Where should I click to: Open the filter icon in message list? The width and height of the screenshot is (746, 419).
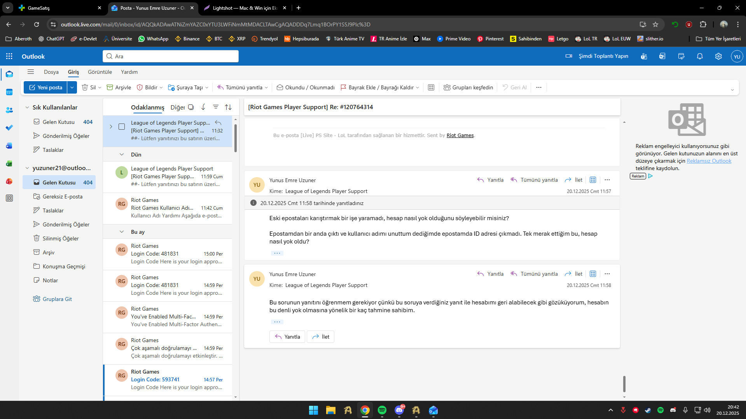(216, 107)
